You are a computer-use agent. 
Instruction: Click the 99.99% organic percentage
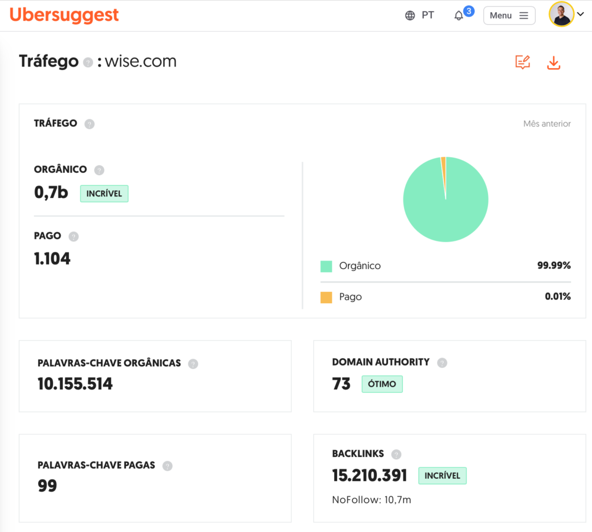coord(554,266)
